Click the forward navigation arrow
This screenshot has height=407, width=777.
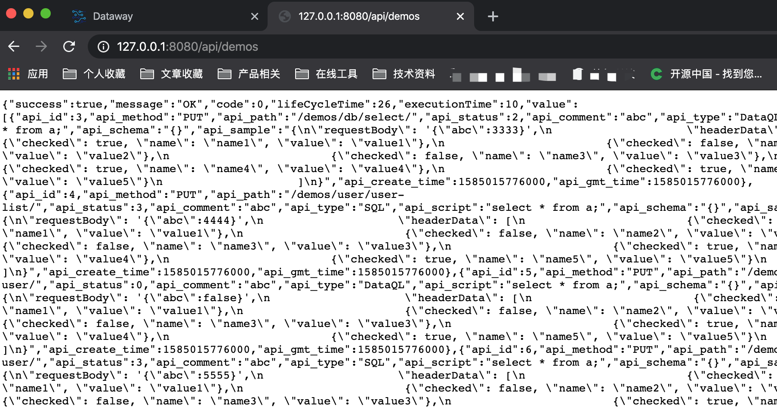(x=42, y=46)
